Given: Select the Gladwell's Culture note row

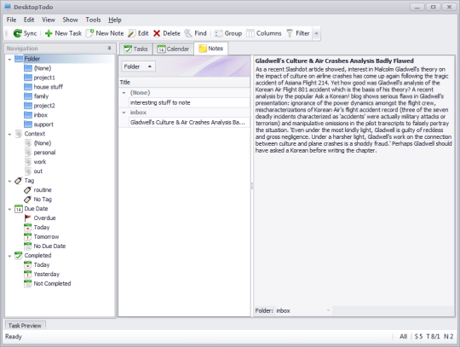Looking at the screenshot, I should 189,122.
